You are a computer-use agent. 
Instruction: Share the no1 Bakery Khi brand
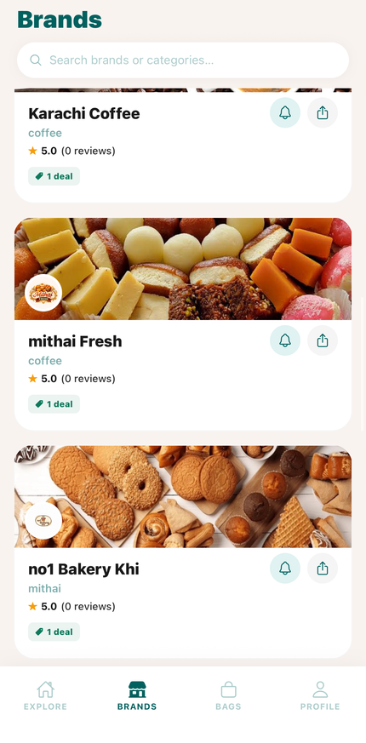pos(323,569)
